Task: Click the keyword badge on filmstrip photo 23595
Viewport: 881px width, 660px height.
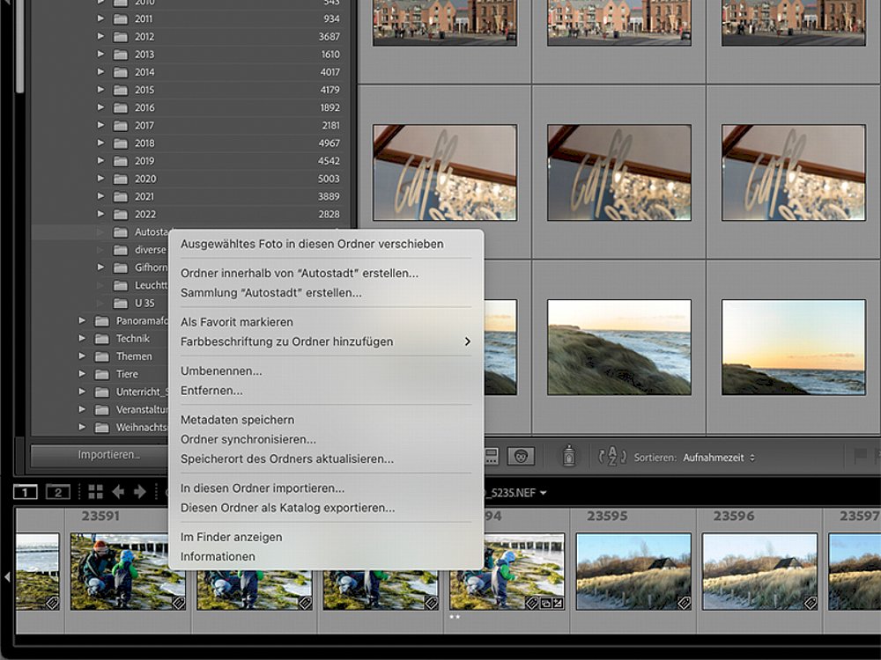Action: pyautogui.click(x=684, y=604)
